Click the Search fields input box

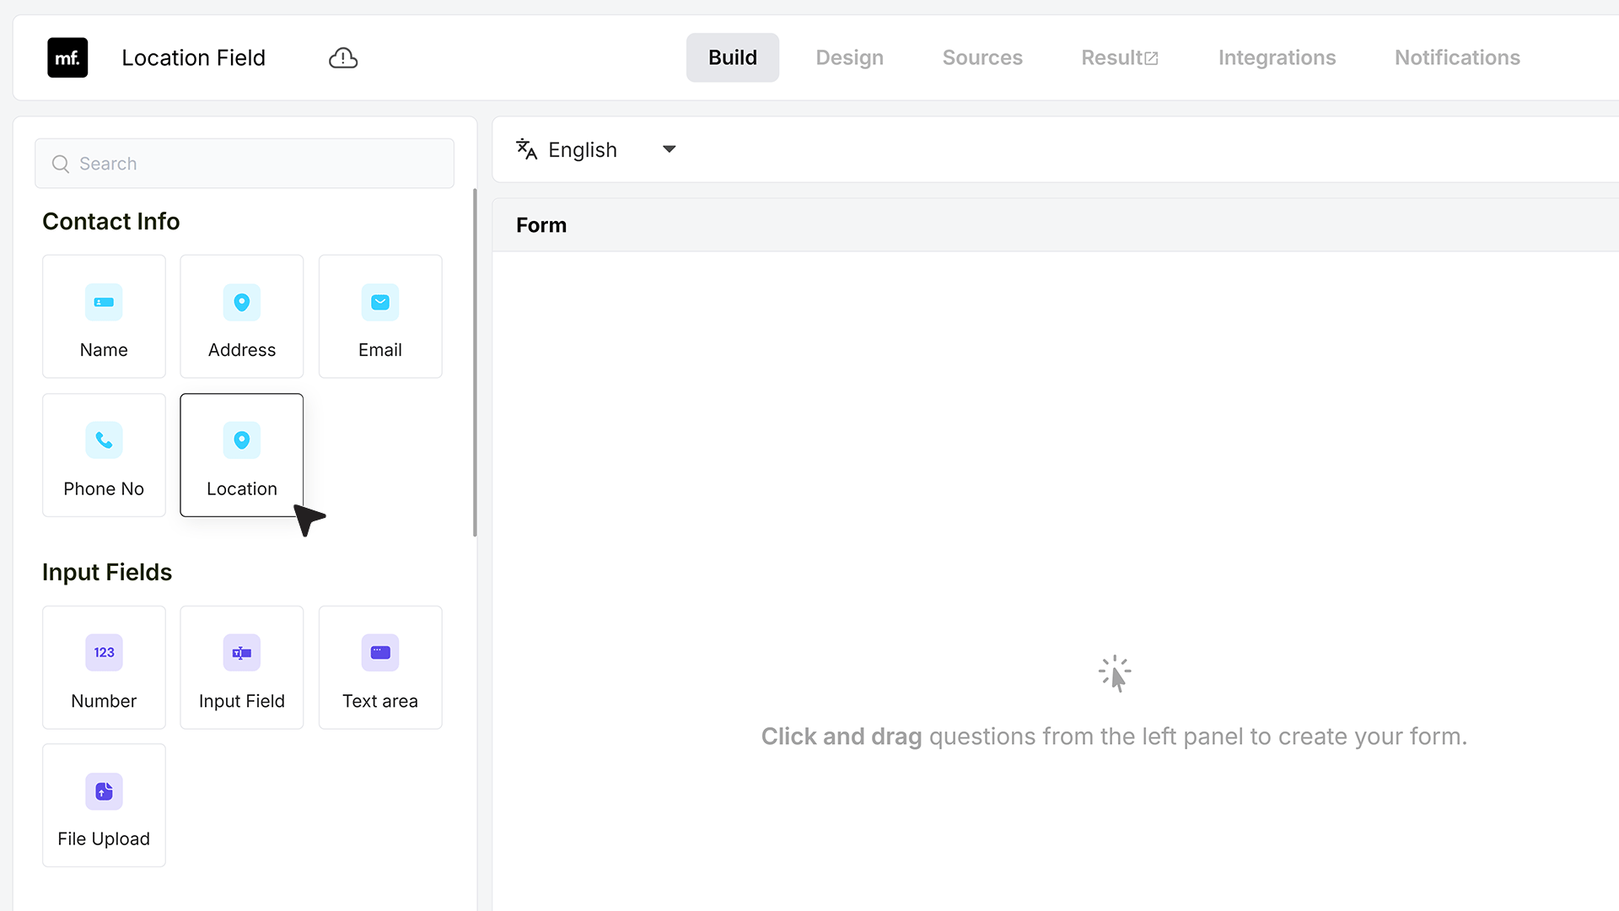245,164
